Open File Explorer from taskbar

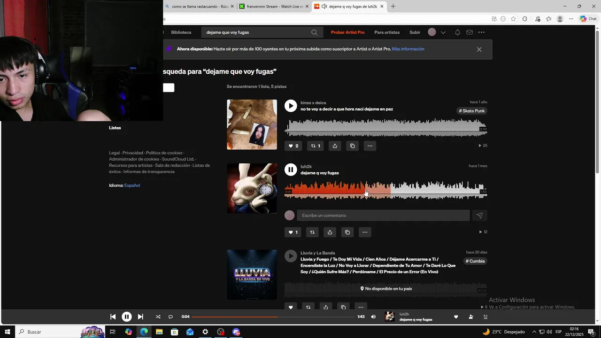click(159, 332)
